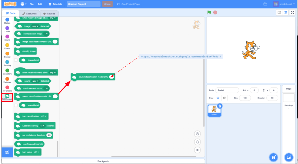Click the sprite Size field 100
The width and height of the screenshot is (298, 164).
[x=245, y=98]
